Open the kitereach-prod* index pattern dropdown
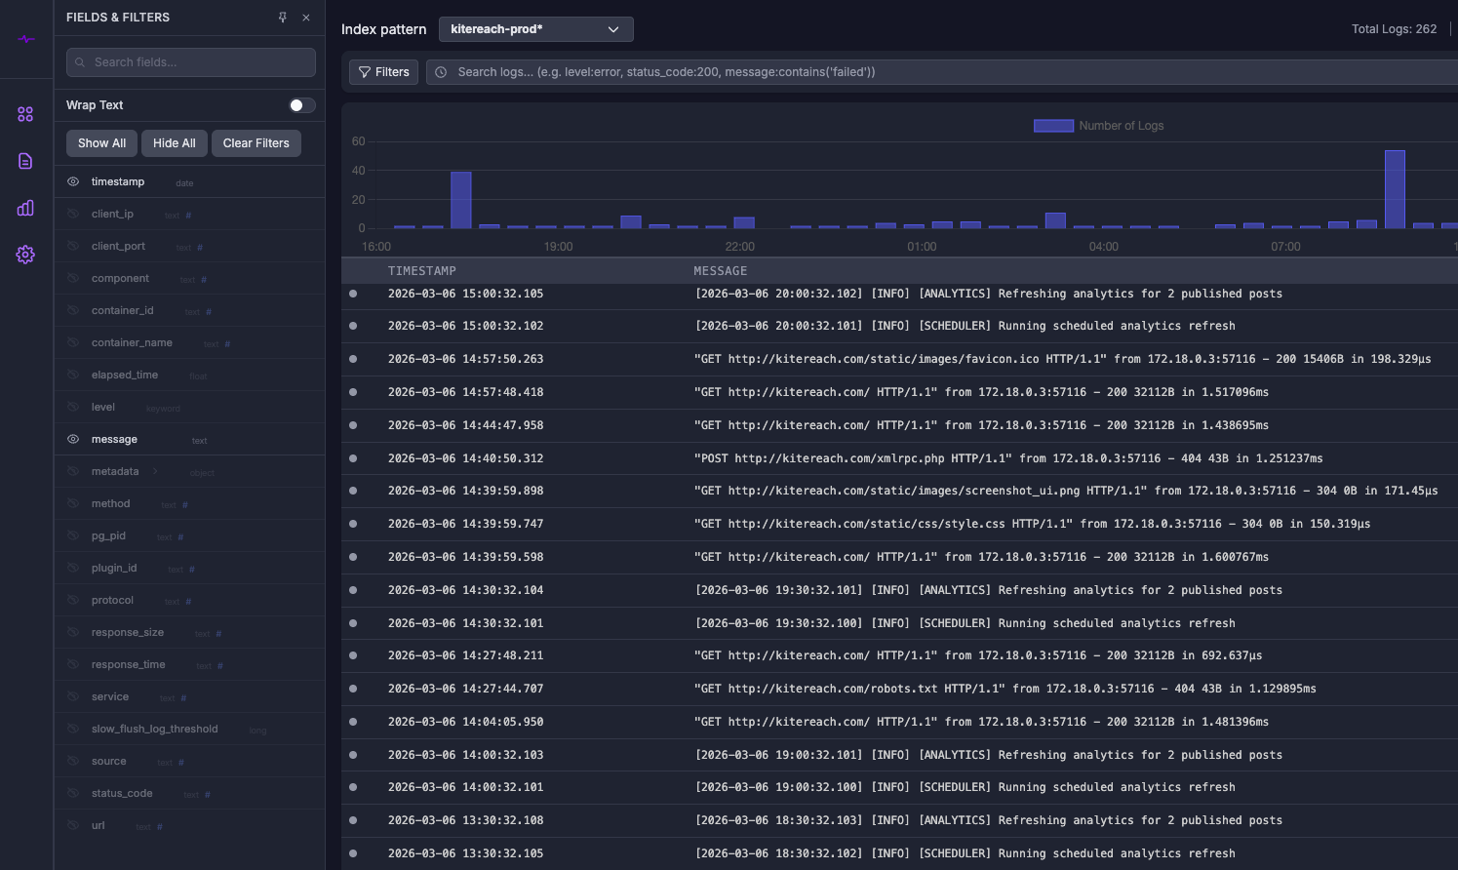 pyautogui.click(x=535, y=29)
